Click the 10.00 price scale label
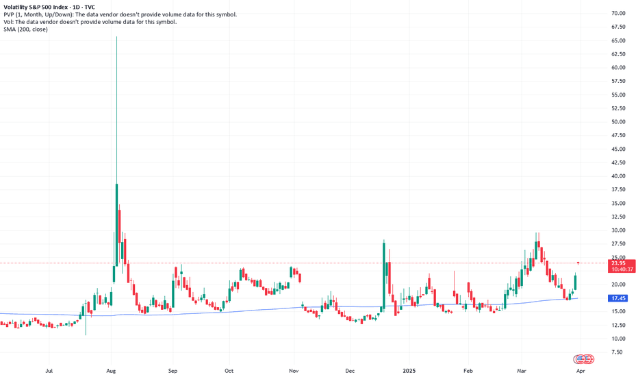Screen dimensions: 638x377 tap(618, 339)
